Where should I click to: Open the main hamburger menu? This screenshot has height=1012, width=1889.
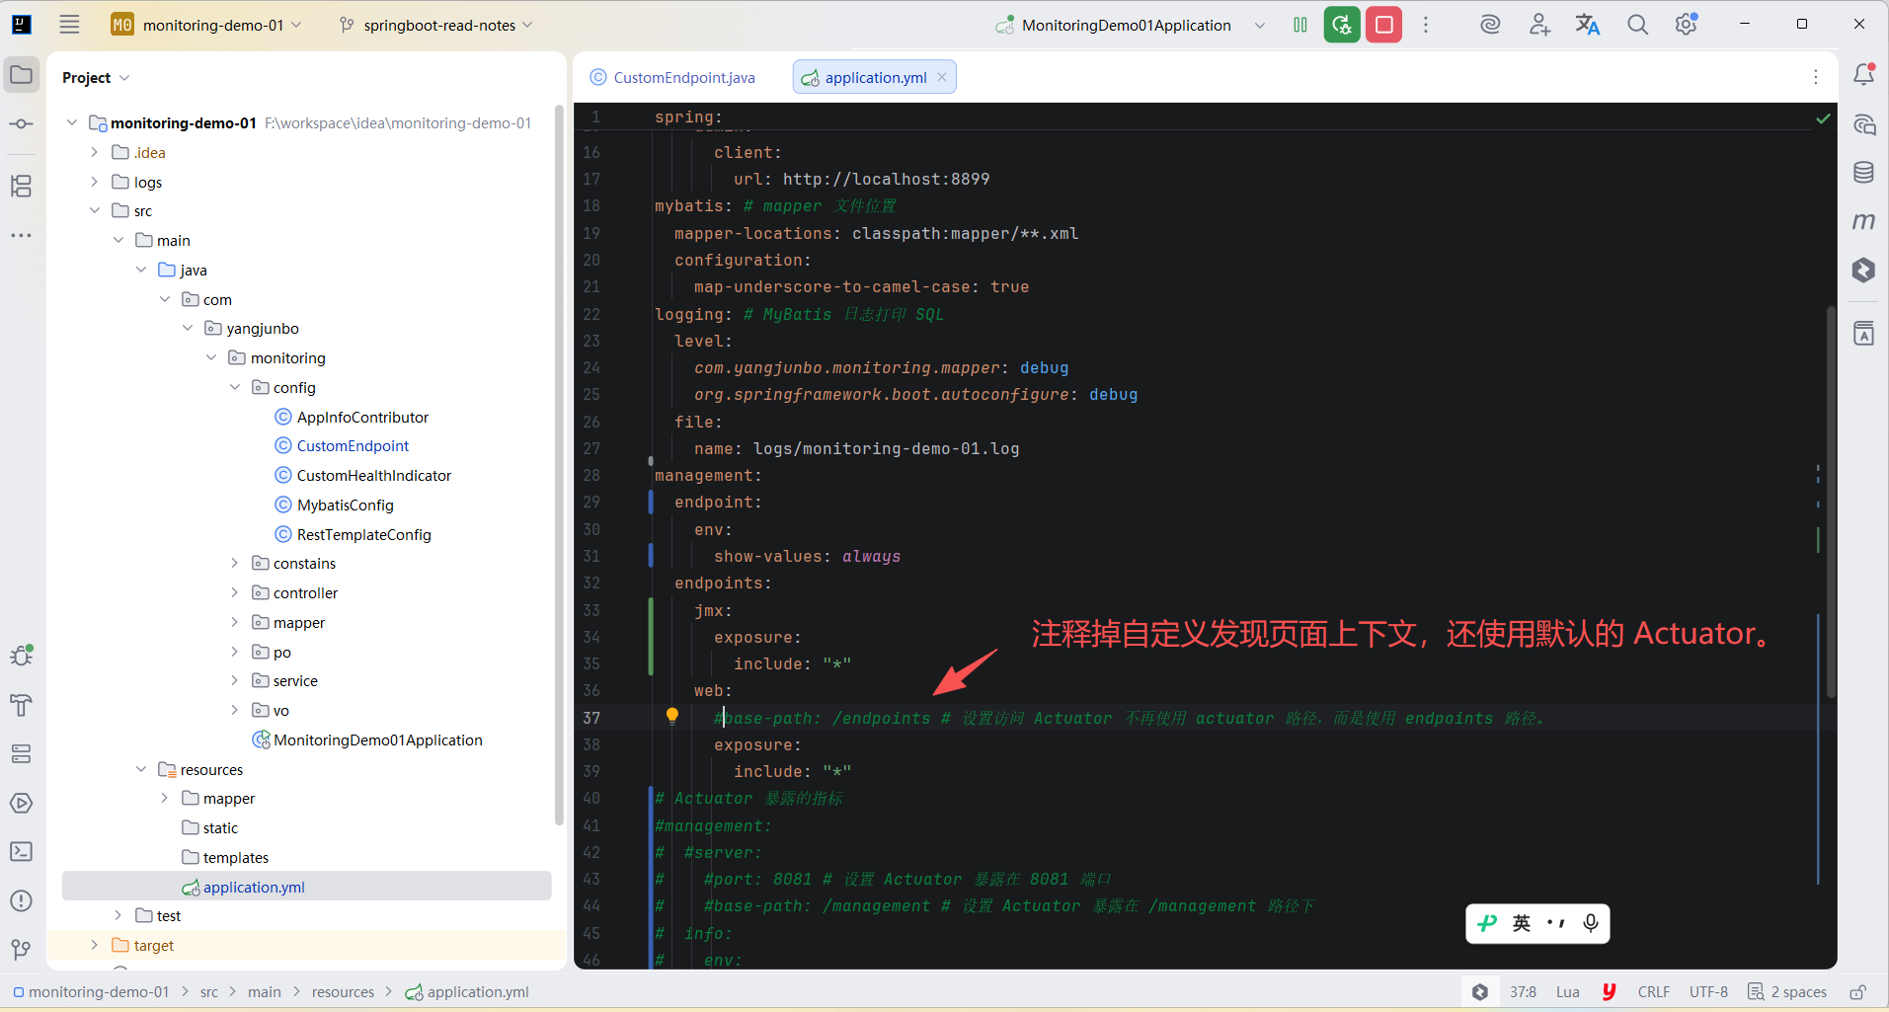69,25
